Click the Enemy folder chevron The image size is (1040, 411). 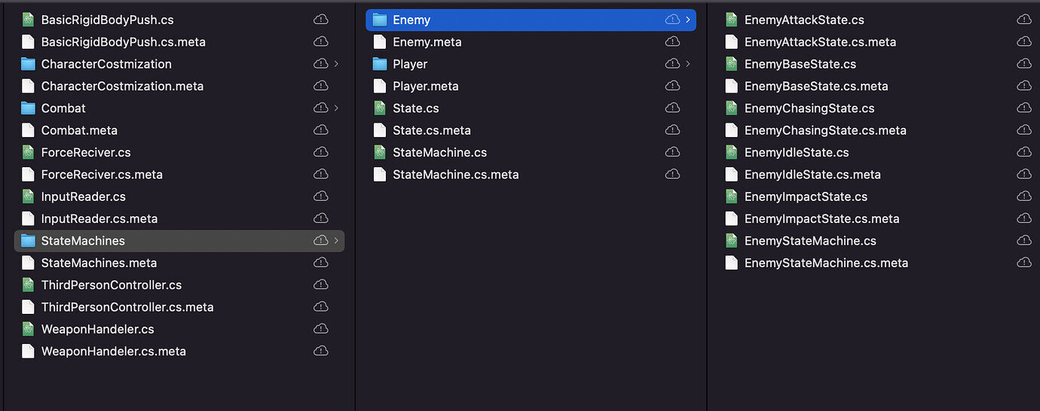[687, 20]
